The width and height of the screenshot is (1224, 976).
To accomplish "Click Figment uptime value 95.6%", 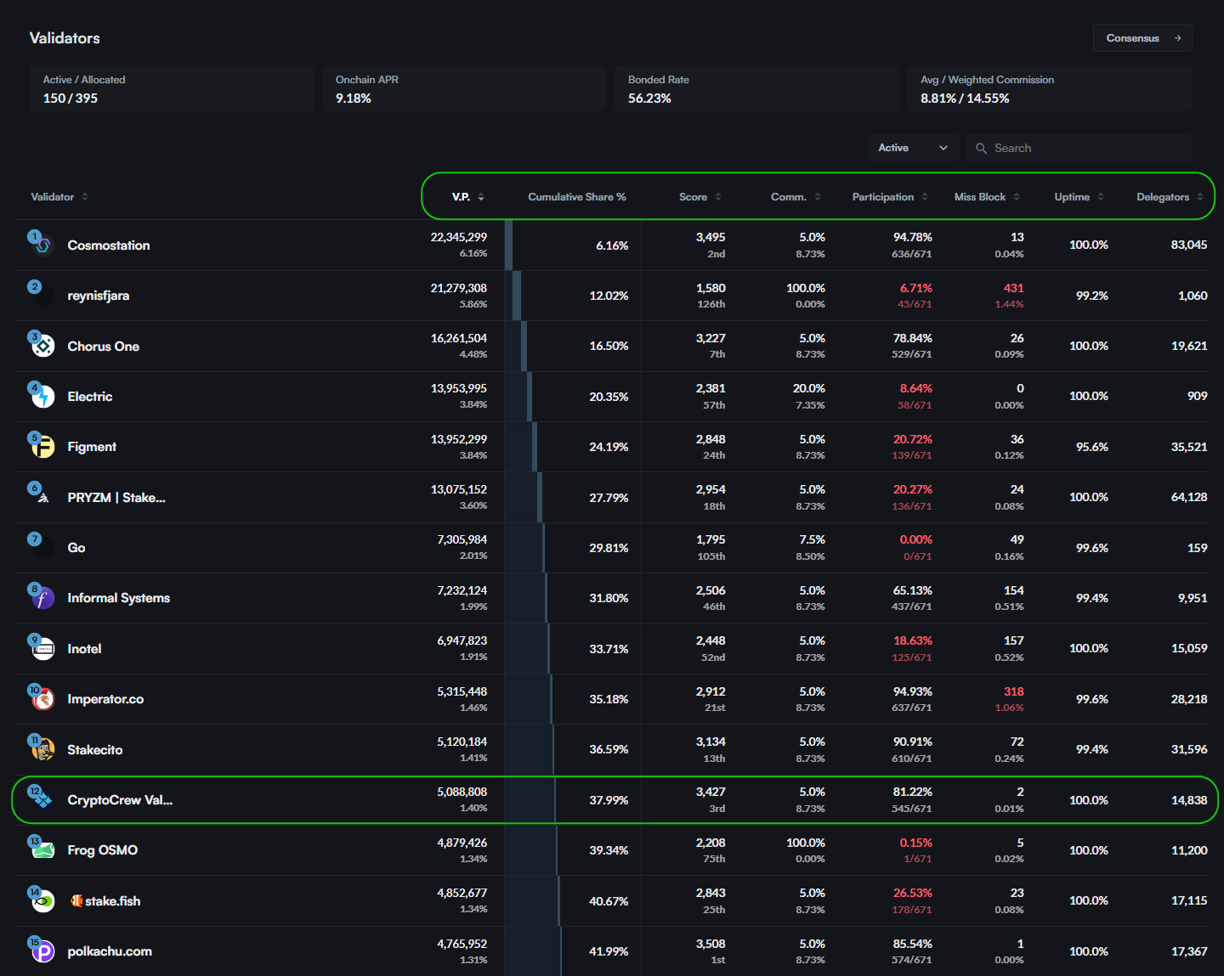I will coord(1092,447).
